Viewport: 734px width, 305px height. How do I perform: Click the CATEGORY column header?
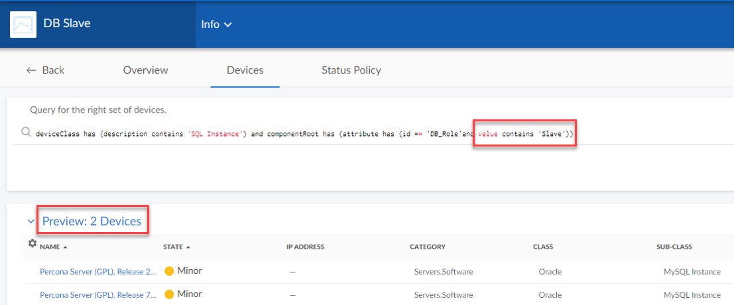427,247
